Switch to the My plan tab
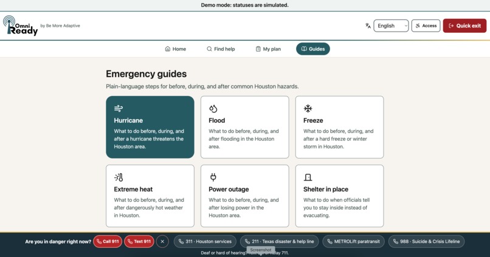 [268, 49]
